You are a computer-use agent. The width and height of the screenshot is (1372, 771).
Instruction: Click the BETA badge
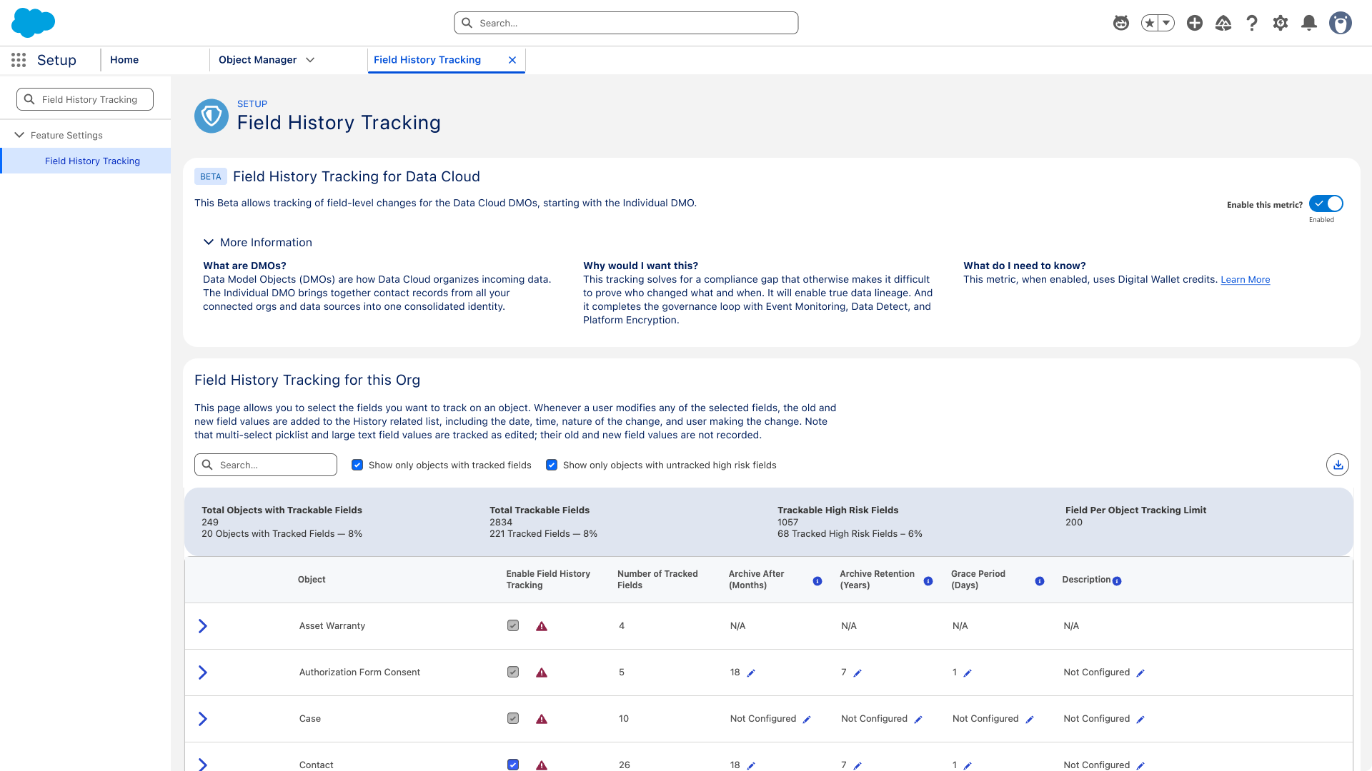(211, 176)
